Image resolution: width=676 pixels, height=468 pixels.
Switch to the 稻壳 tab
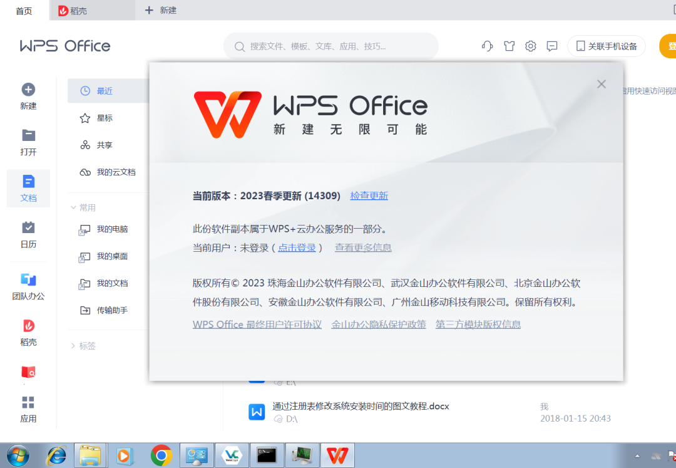pyautogui.click(x=92, y=11)
